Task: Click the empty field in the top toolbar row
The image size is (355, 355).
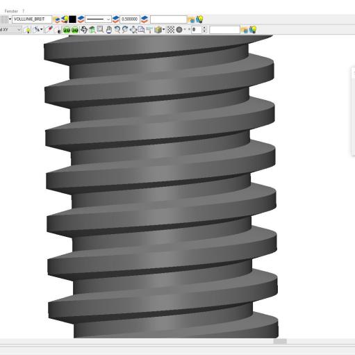Action: (168, 19)
